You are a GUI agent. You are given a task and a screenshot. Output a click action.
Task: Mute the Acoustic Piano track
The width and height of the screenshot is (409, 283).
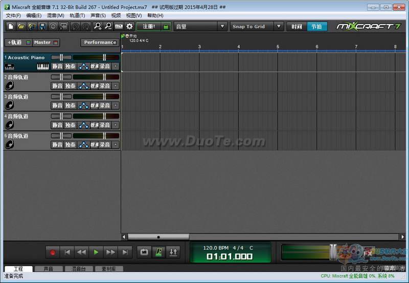click(57, 67)
